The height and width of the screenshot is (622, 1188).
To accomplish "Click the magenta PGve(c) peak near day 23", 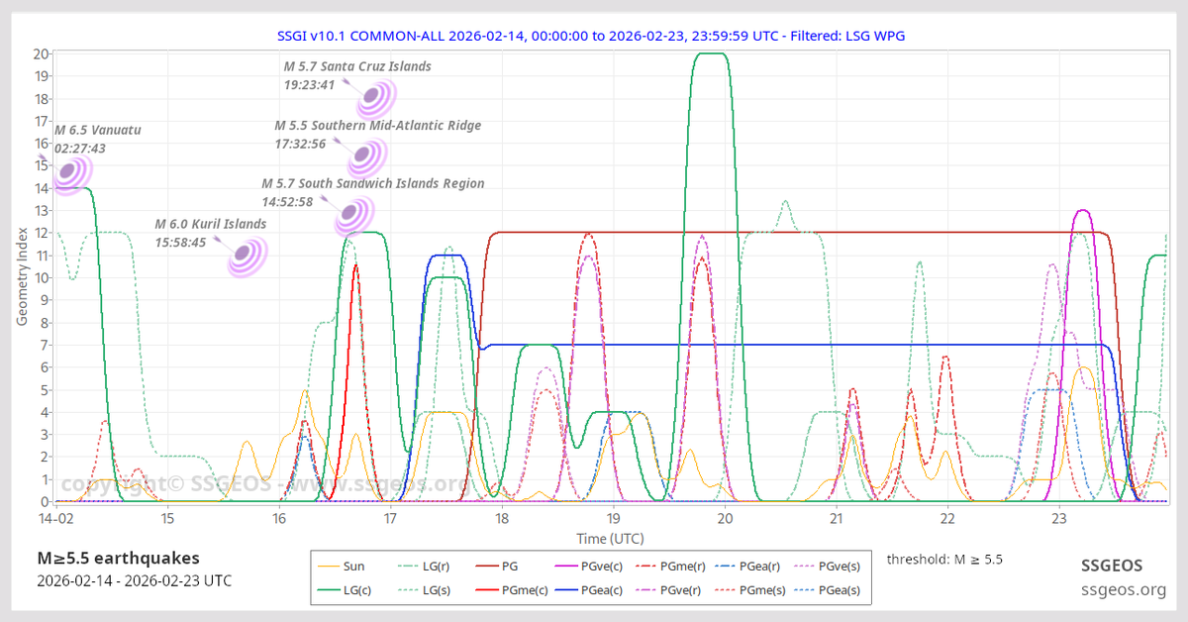I will click(1082, 211).
